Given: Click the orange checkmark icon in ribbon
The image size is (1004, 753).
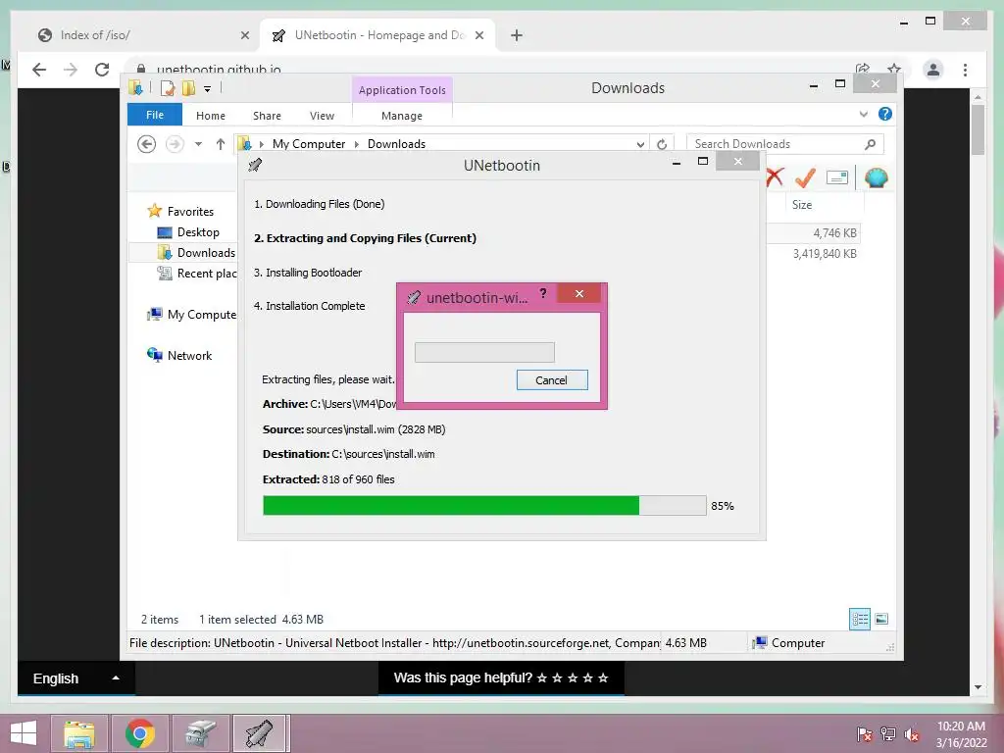Looking at the screenshot, I should [x=805, y=177].
